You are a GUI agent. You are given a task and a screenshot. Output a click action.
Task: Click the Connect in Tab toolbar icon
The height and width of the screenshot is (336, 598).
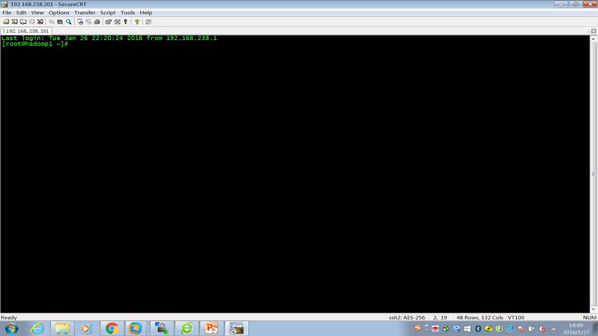23,21
